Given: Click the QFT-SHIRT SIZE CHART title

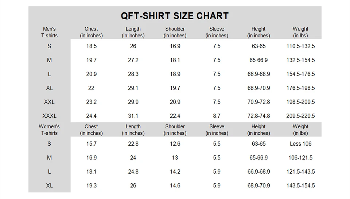Looking at the screenshot, I should (175, 16).
